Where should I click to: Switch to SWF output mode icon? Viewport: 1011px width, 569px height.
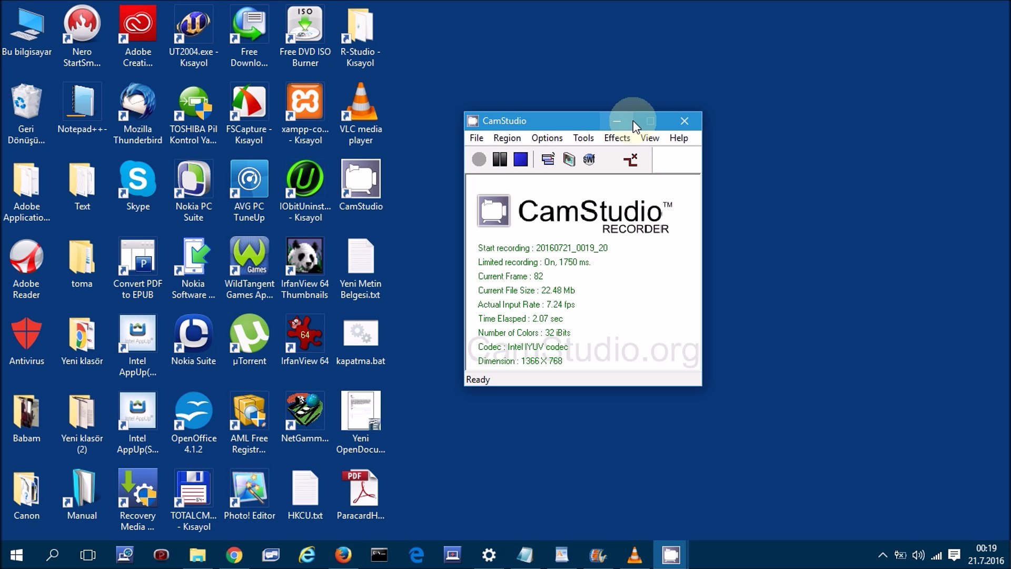(589, 159)
